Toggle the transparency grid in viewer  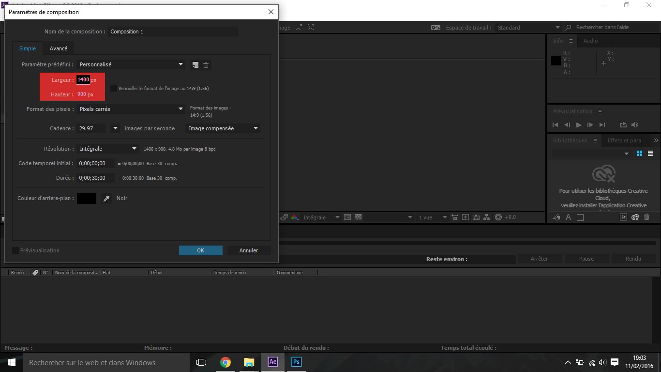click(358, 217)
